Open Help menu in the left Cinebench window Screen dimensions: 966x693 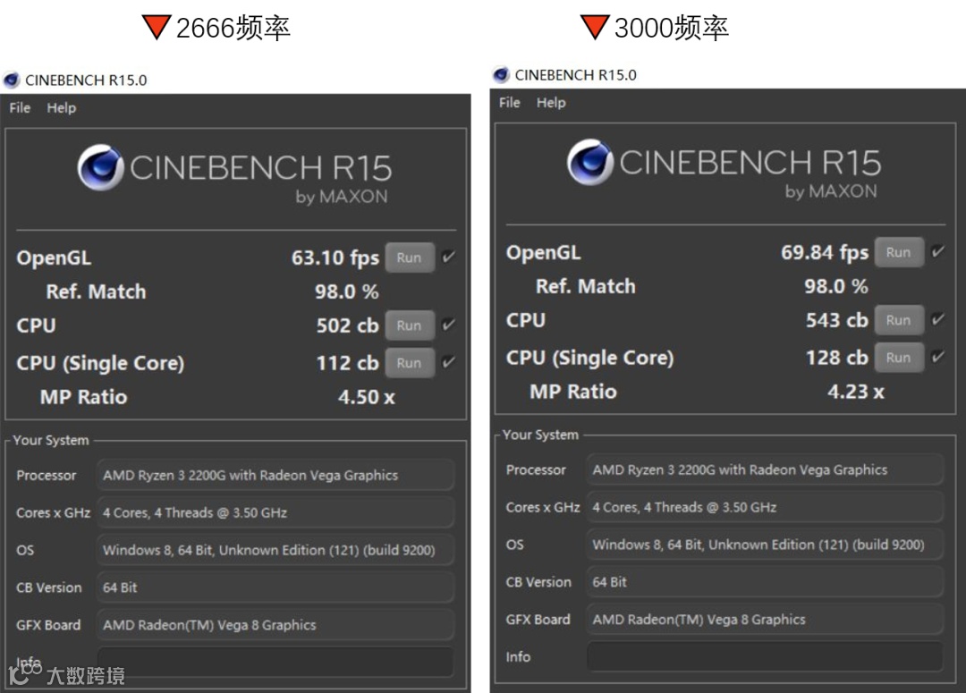pyautogui.click(x=62, y=108)
